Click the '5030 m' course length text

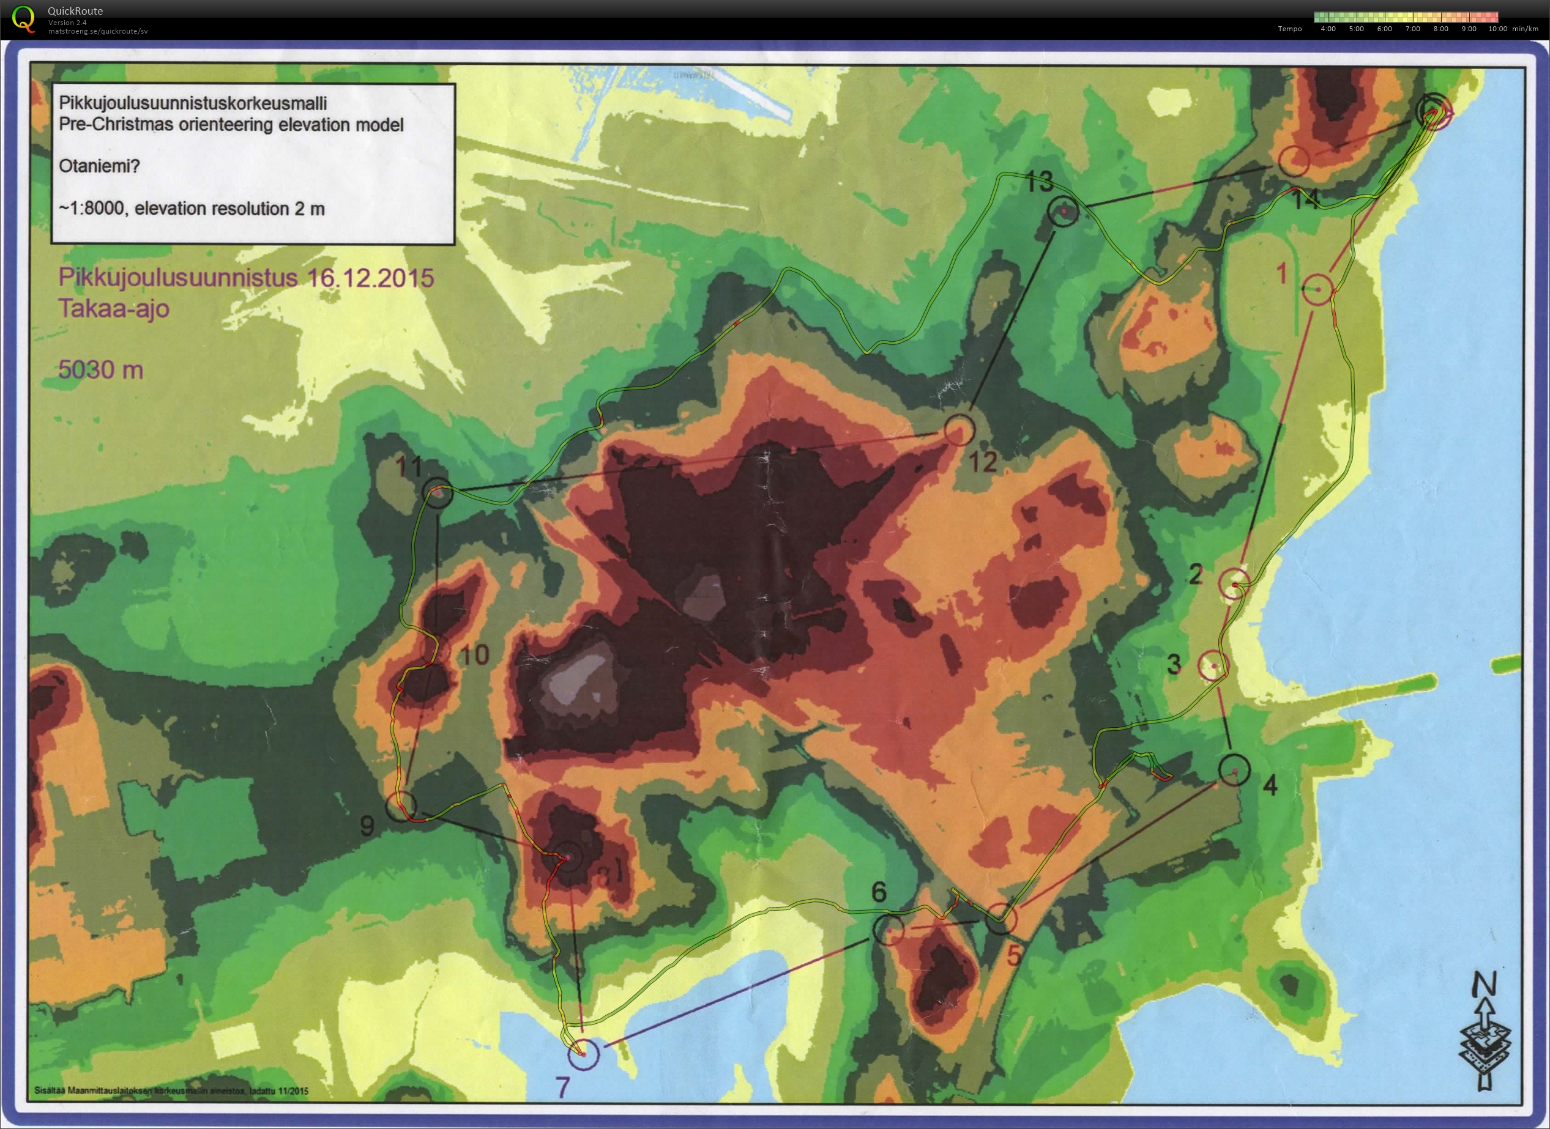[x=100, y=370]
